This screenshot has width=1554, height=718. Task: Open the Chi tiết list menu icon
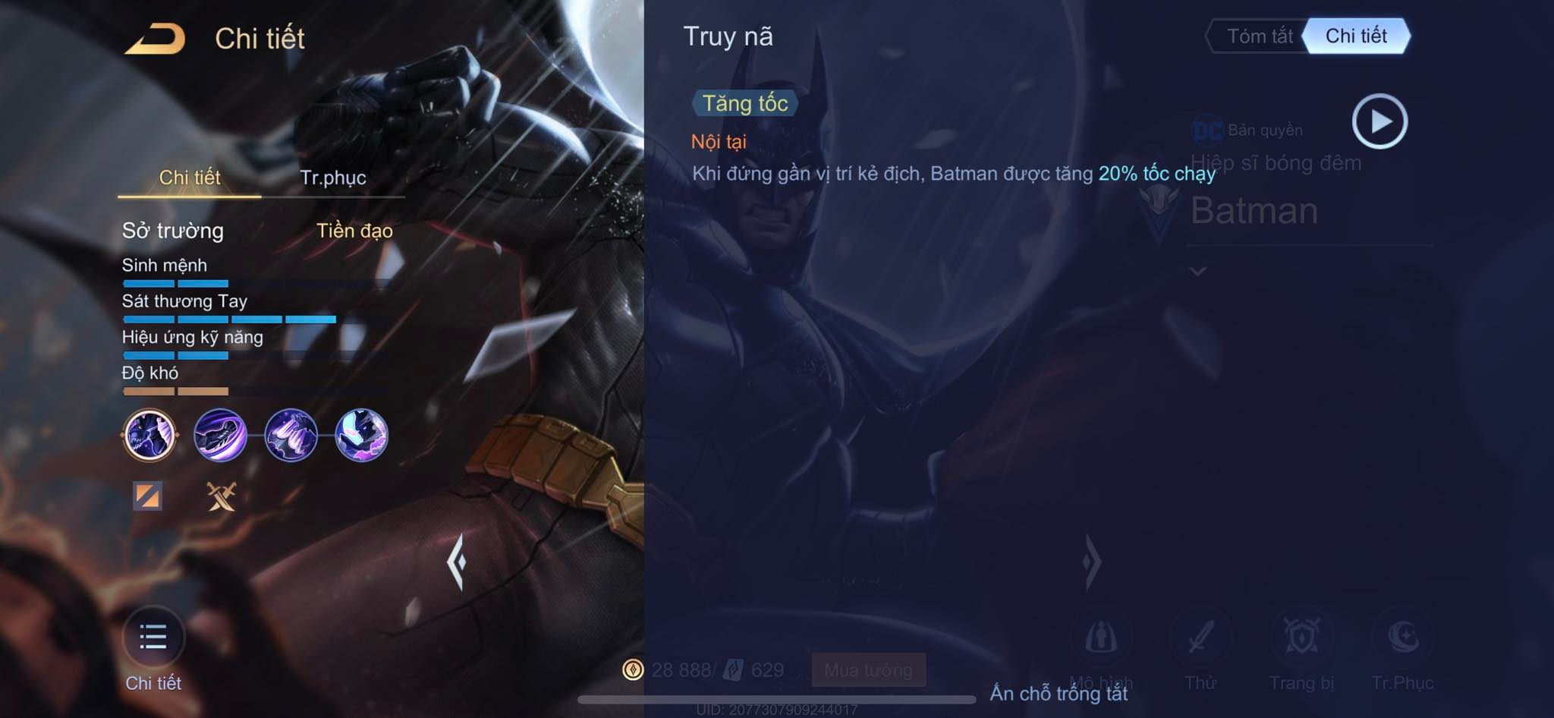(153, 637)
